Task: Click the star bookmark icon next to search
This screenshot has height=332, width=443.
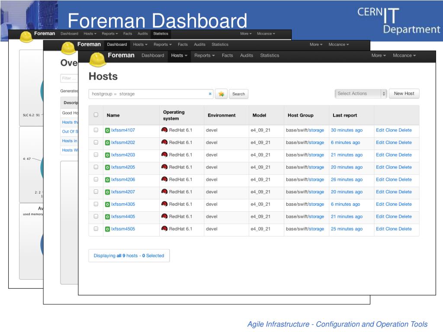Action: (221, 94)
